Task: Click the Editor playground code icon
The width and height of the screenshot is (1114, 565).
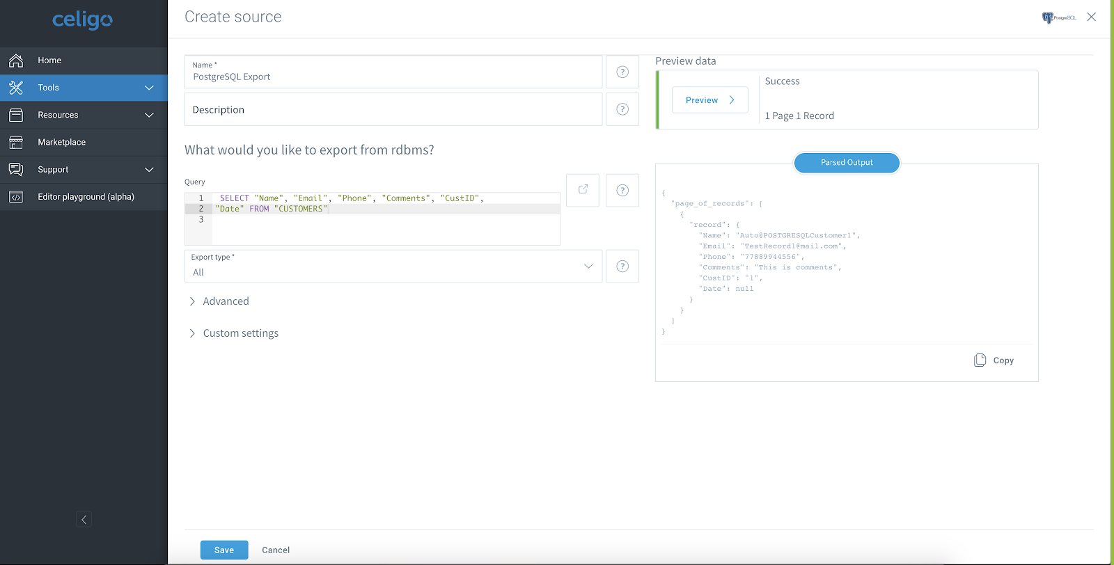Action: [x=16, y=197]
